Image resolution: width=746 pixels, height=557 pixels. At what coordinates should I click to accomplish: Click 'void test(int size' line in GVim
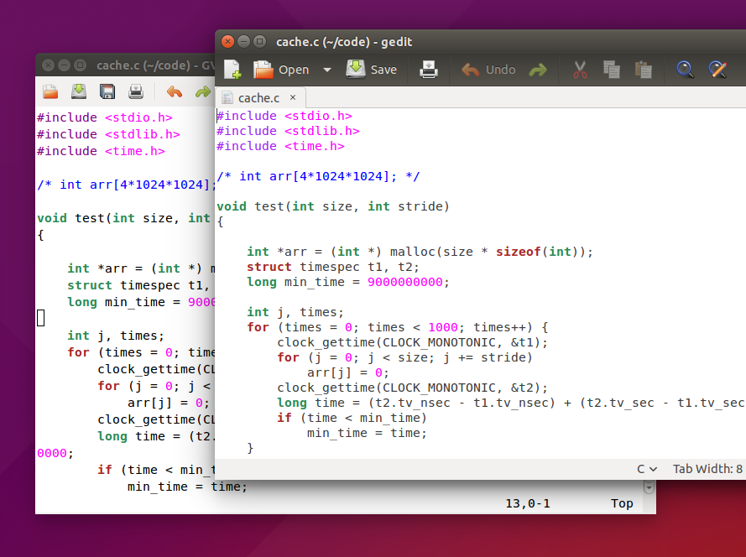(123, 218)
